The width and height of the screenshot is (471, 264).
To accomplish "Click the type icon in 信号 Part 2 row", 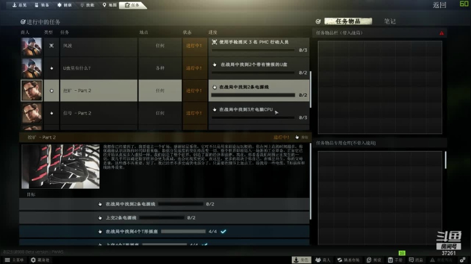I will 52,113.
